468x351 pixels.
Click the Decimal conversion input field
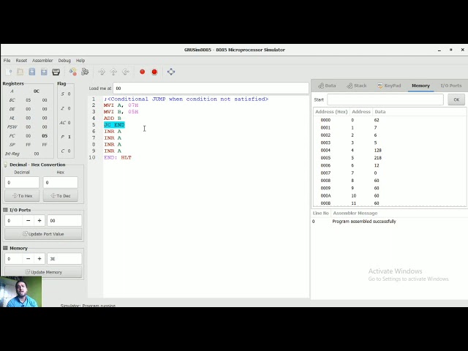(x=22, y=182)
